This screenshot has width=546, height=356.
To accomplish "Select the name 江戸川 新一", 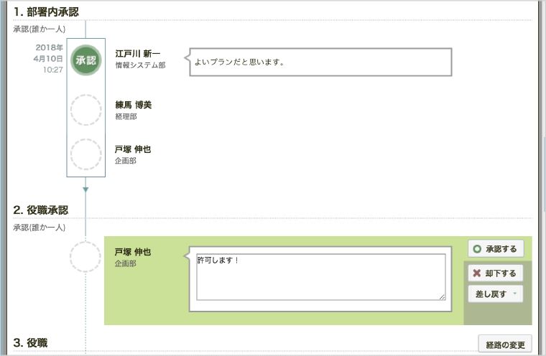I will 138,54.
